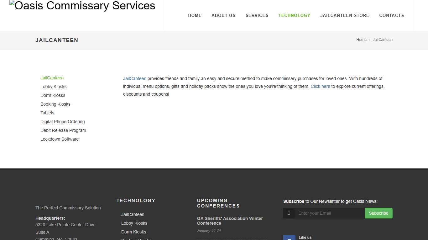Click the 'Click here' link in paragraph
The width and height of the screenshot is (428, 240).
pyautogui.click(x=320, y=86)
